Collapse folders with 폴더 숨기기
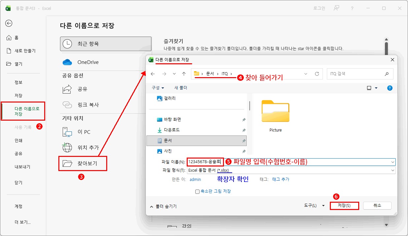 click(x=163, y=206)
